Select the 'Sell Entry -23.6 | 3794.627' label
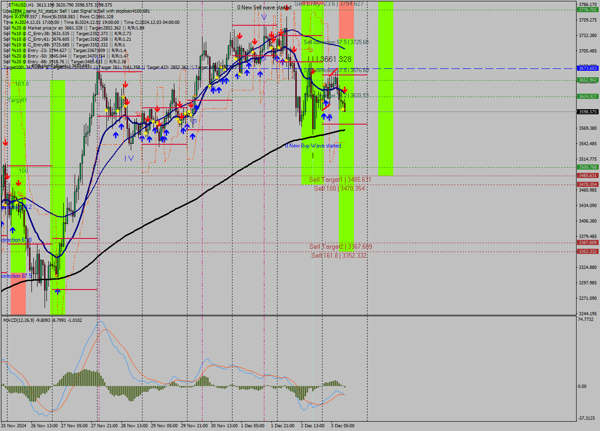 click(x=329, y=3)
